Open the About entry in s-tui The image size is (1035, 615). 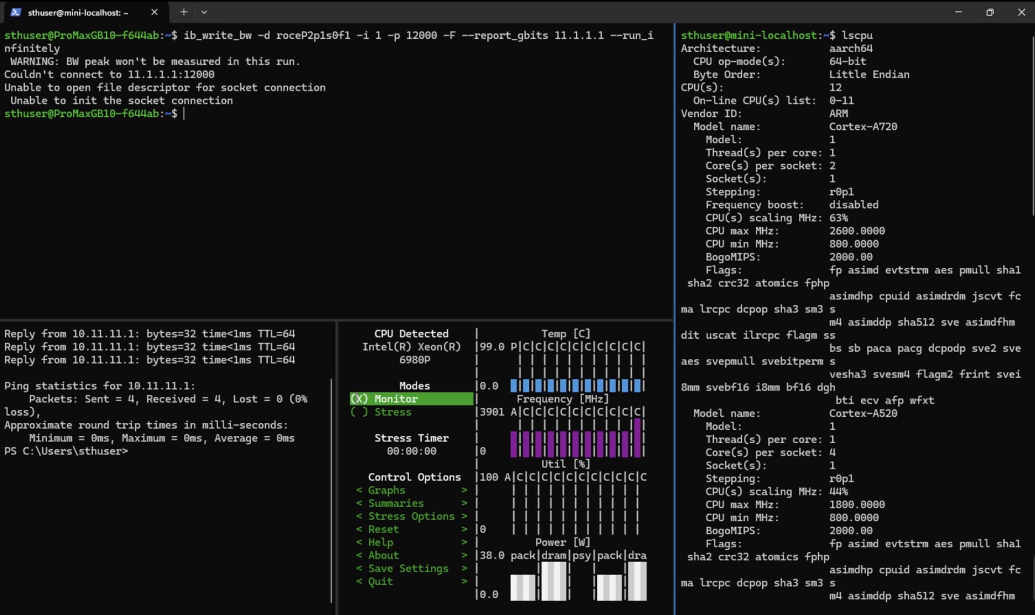click(x=383, y=555)
